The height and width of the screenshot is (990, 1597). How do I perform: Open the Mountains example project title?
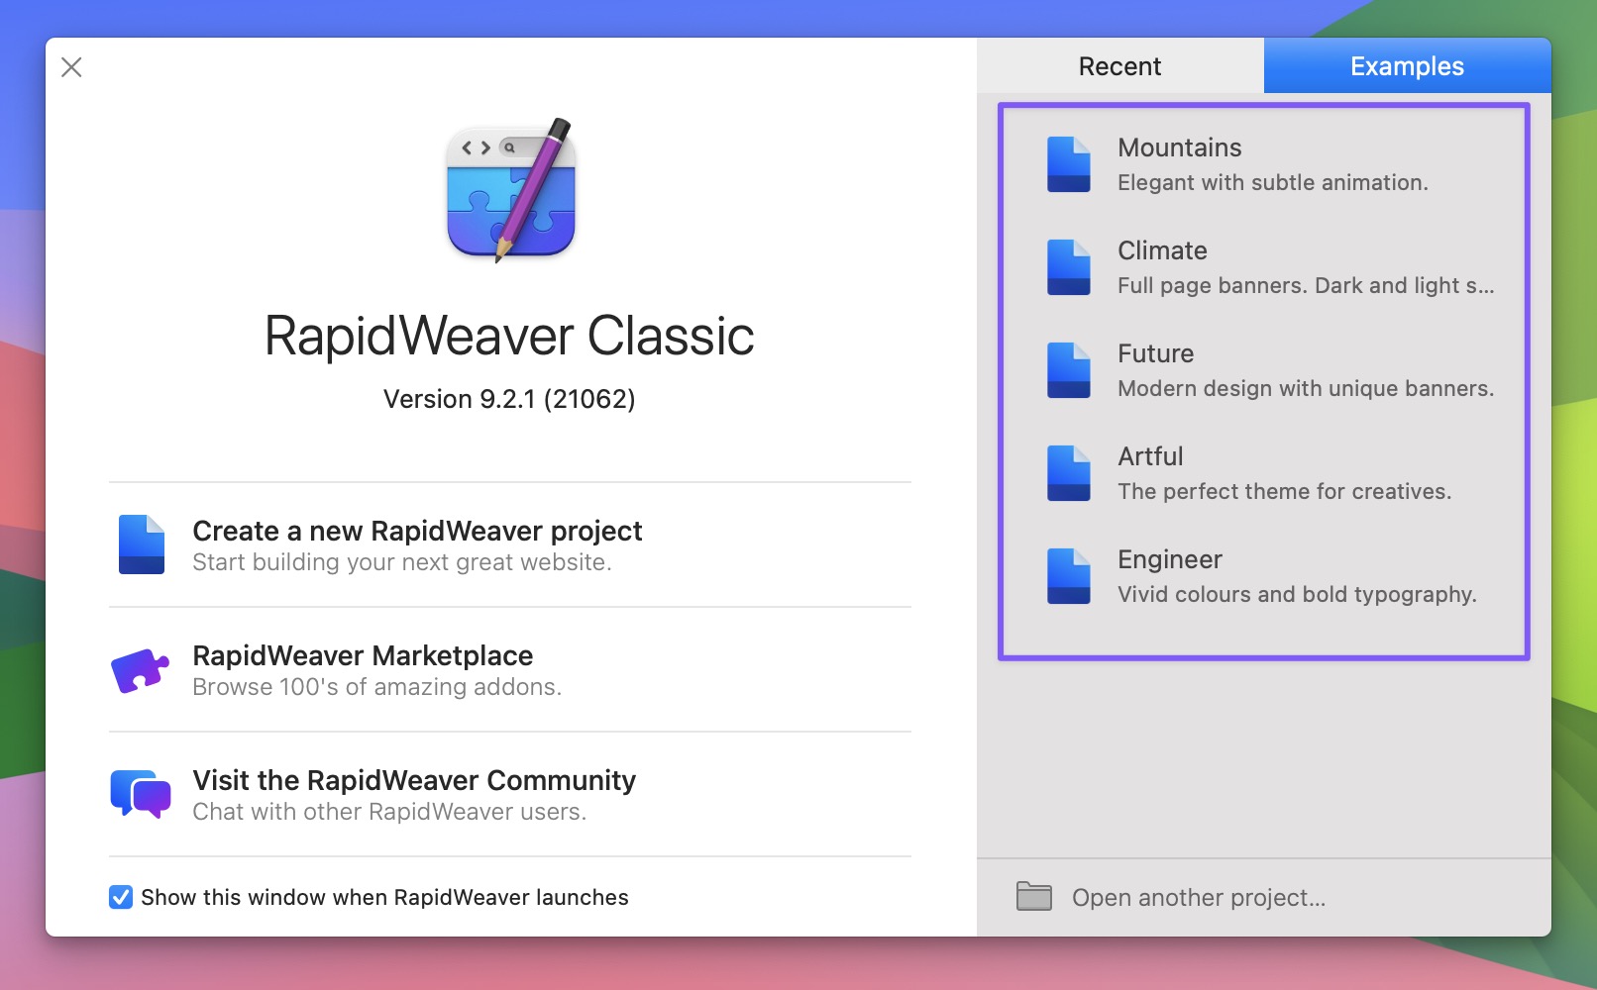click(x=1179, y=148)
